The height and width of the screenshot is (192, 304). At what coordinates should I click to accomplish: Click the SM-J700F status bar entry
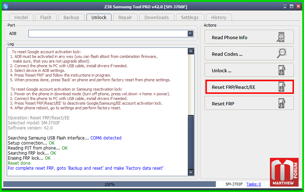[234, 184]
